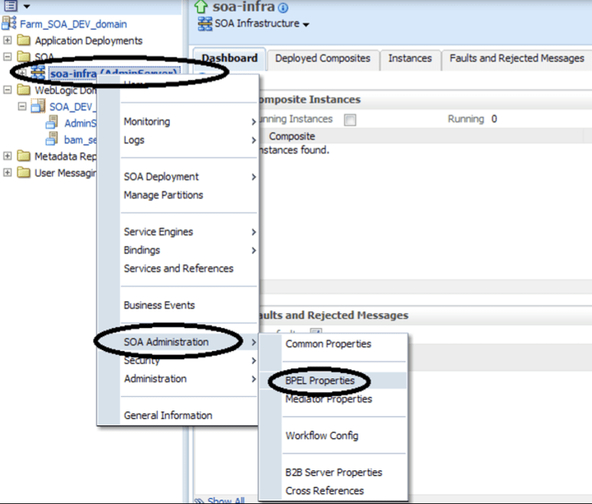Open the Monitoring submenu
Screen dimensions: 592x504
click(x=147, y=121)
